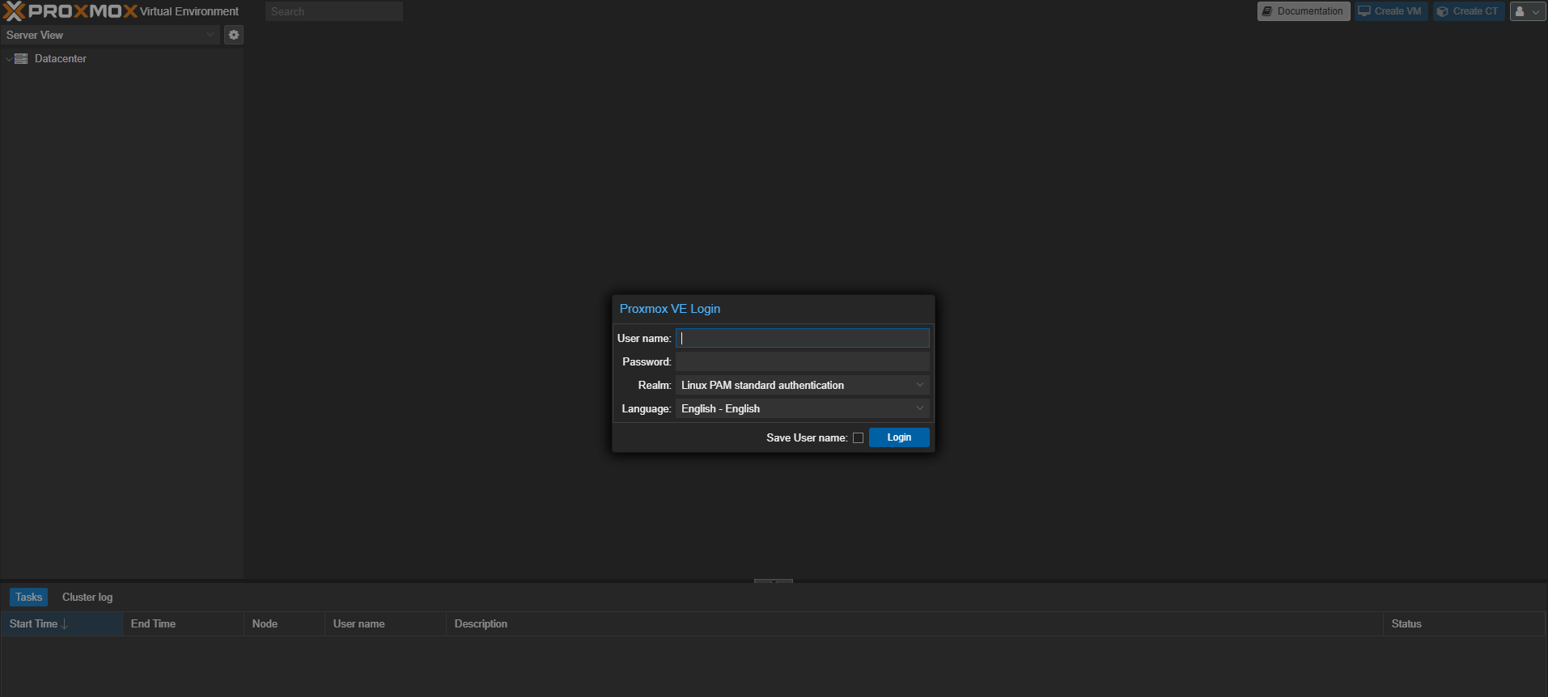Switch to the Tasks tab

tap(28, 598)
